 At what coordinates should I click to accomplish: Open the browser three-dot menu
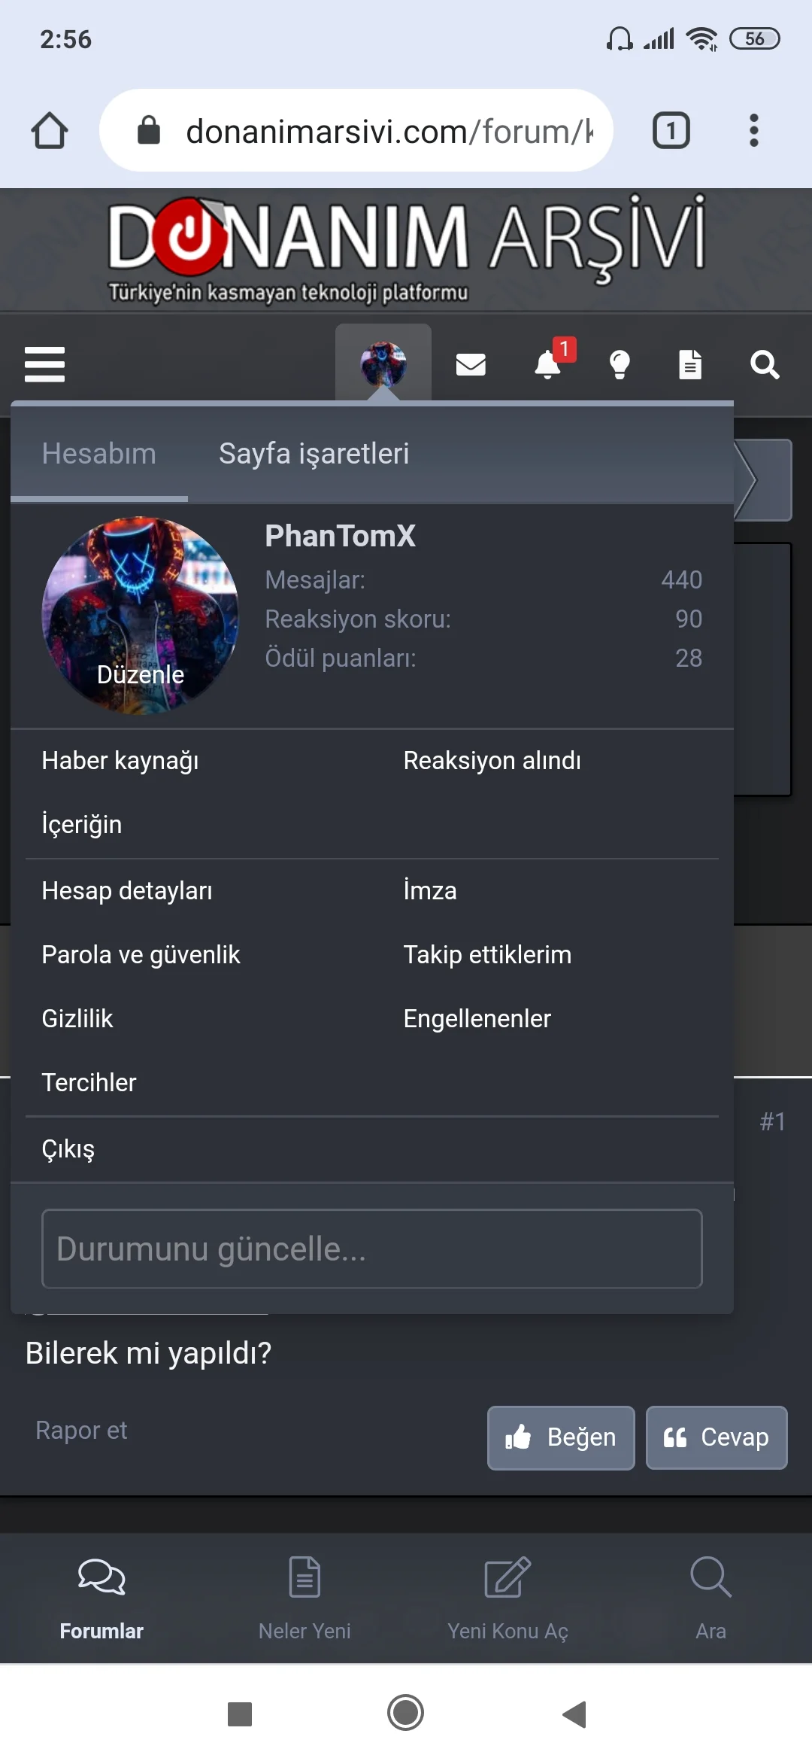(x=753, y=131)
